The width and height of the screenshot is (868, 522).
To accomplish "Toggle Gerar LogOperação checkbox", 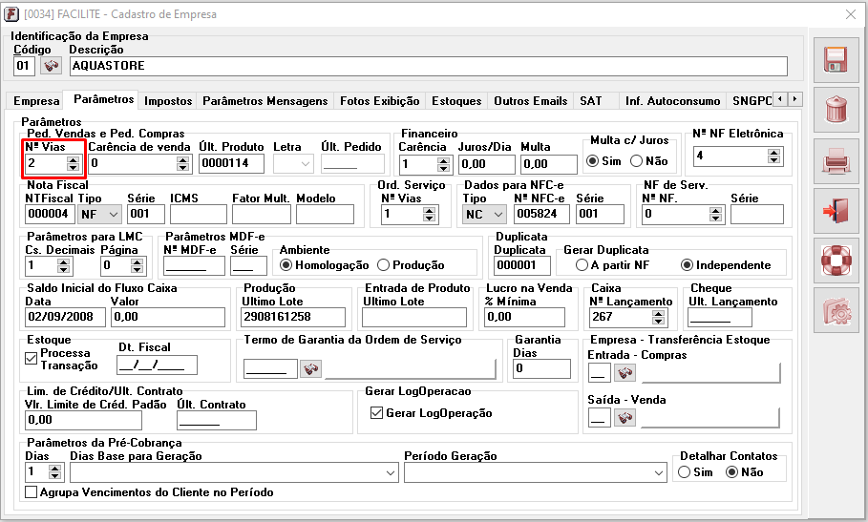I will [376, 413].
